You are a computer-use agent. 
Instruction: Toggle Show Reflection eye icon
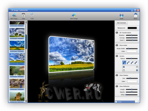click(x=117, y=86)
